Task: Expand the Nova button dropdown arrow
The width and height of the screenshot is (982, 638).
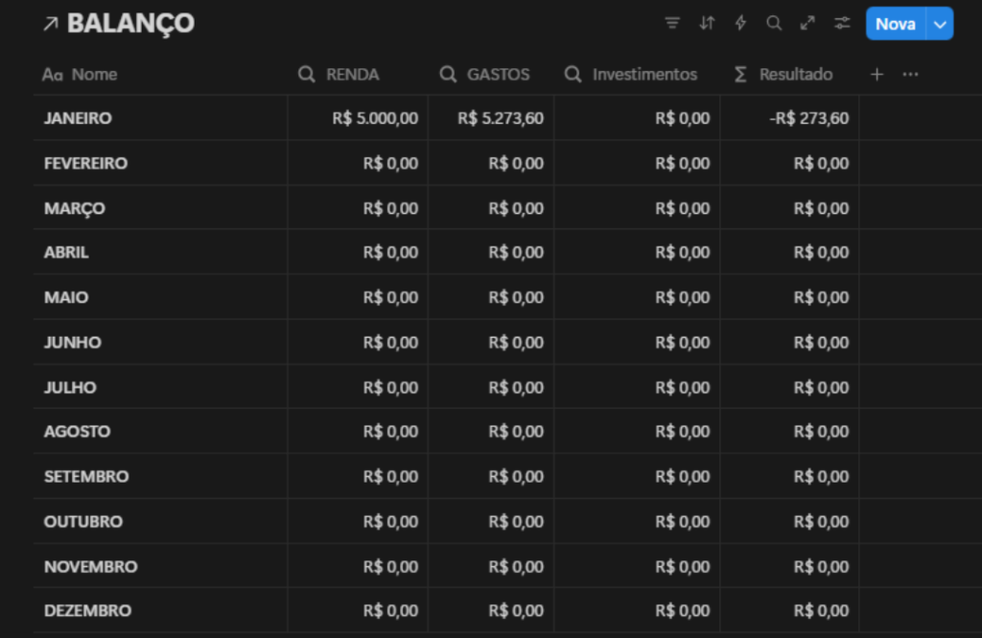Action: 940,24
